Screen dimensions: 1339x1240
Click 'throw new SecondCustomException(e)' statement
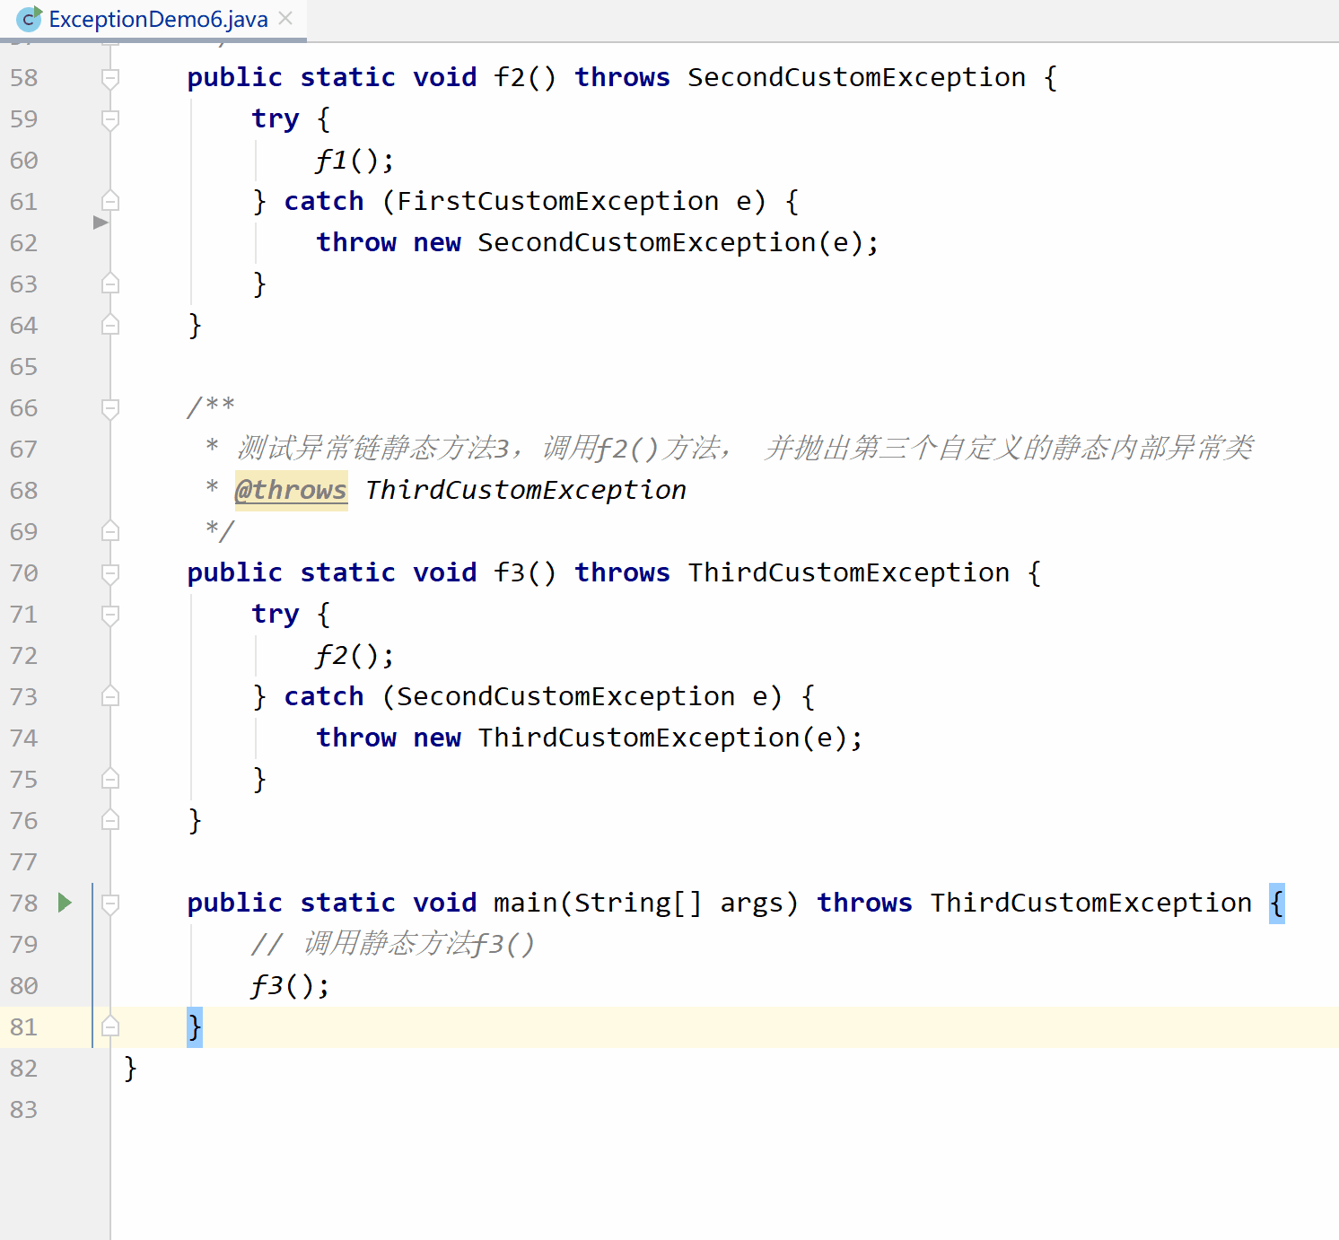(598, 242)
